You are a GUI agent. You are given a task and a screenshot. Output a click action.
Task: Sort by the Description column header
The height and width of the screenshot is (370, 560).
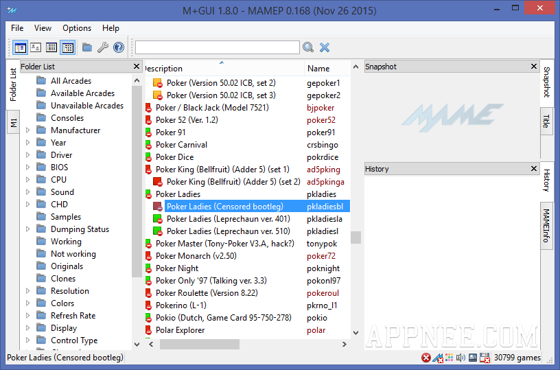(224, 69)
